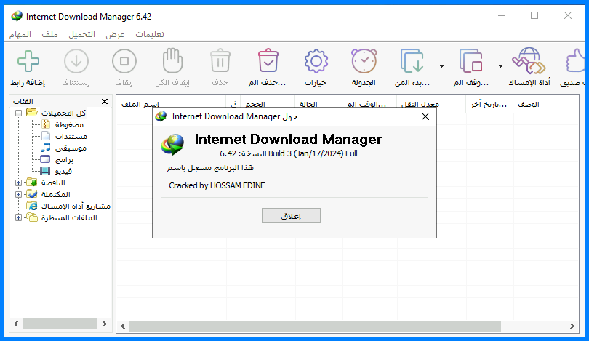Viewport: 589px width, 341px height.
Task: Select the كل التحميلات folder
Action: (x=63, y=113)
